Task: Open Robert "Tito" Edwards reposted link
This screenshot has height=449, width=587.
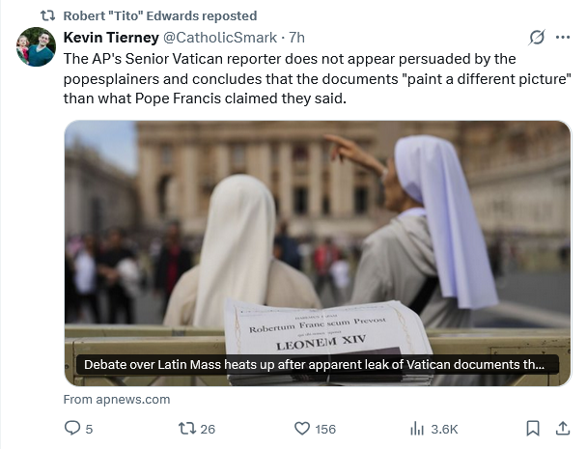Action: [x=159, y=15]
